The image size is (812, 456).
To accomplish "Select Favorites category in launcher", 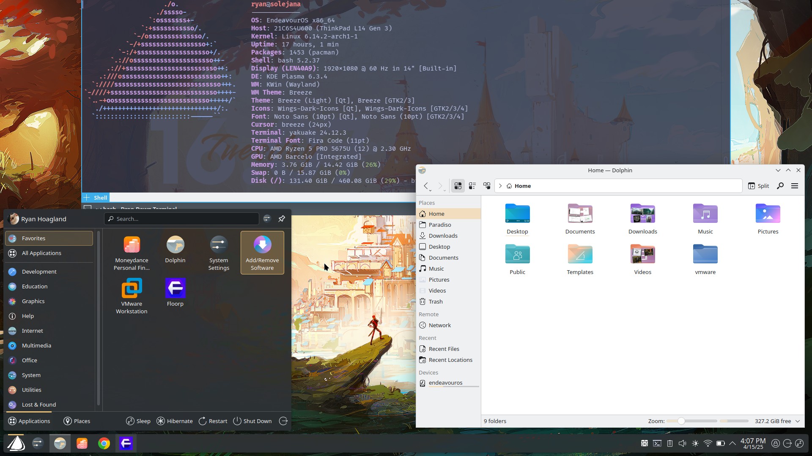I will coord(49,238).
